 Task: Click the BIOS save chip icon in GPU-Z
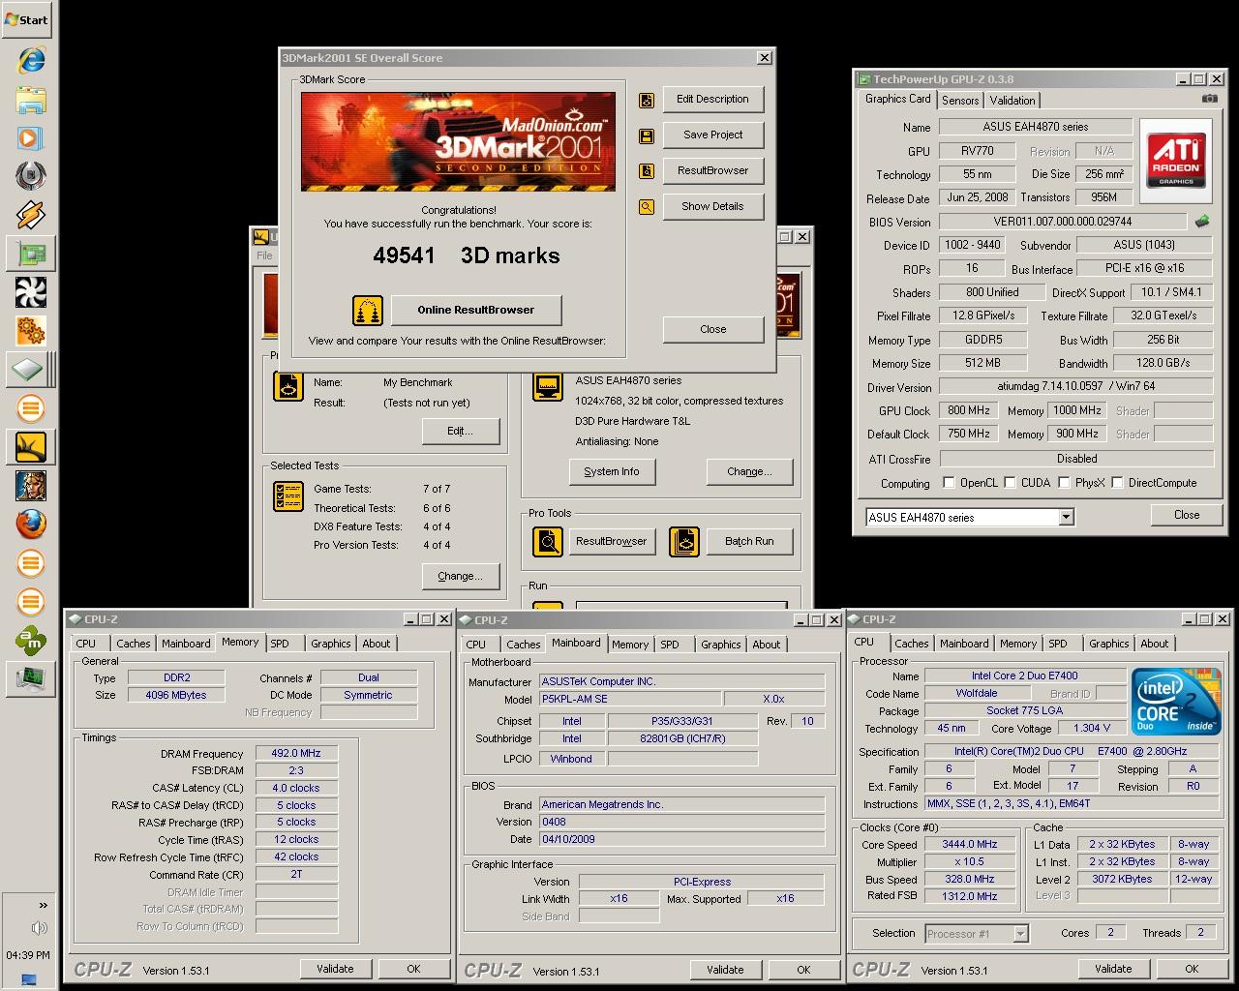pyautogui.click(x=1201, y=222)
